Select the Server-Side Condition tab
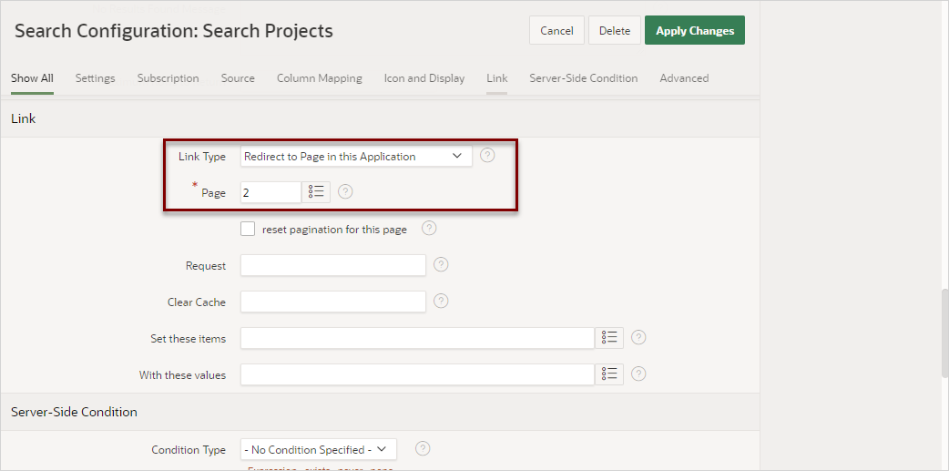The image size is (949, 471). [x=583, y=78]
